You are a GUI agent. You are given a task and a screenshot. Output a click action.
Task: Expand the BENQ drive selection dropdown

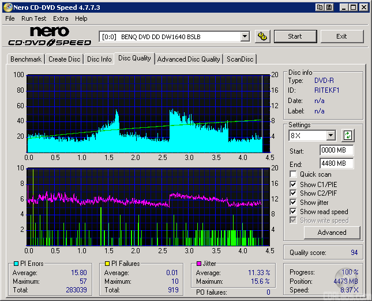(245, 36)
